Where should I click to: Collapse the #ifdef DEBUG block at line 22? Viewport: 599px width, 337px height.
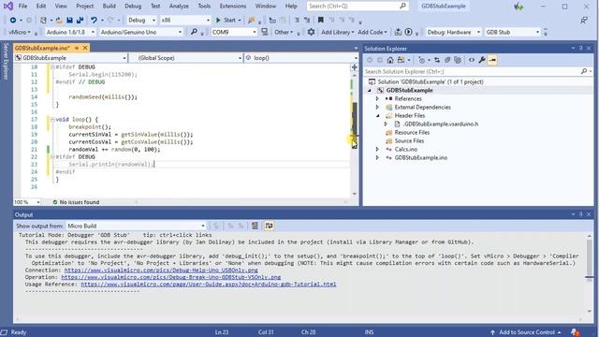coord(52,156)
